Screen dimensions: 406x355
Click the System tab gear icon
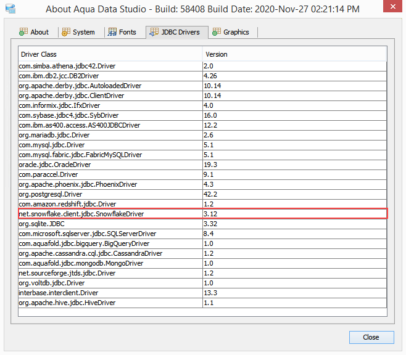(66, 32)
